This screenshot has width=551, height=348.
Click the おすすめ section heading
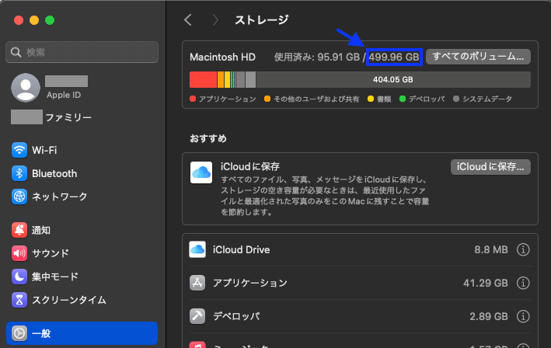pyautogui.click(x=208, y=138)
